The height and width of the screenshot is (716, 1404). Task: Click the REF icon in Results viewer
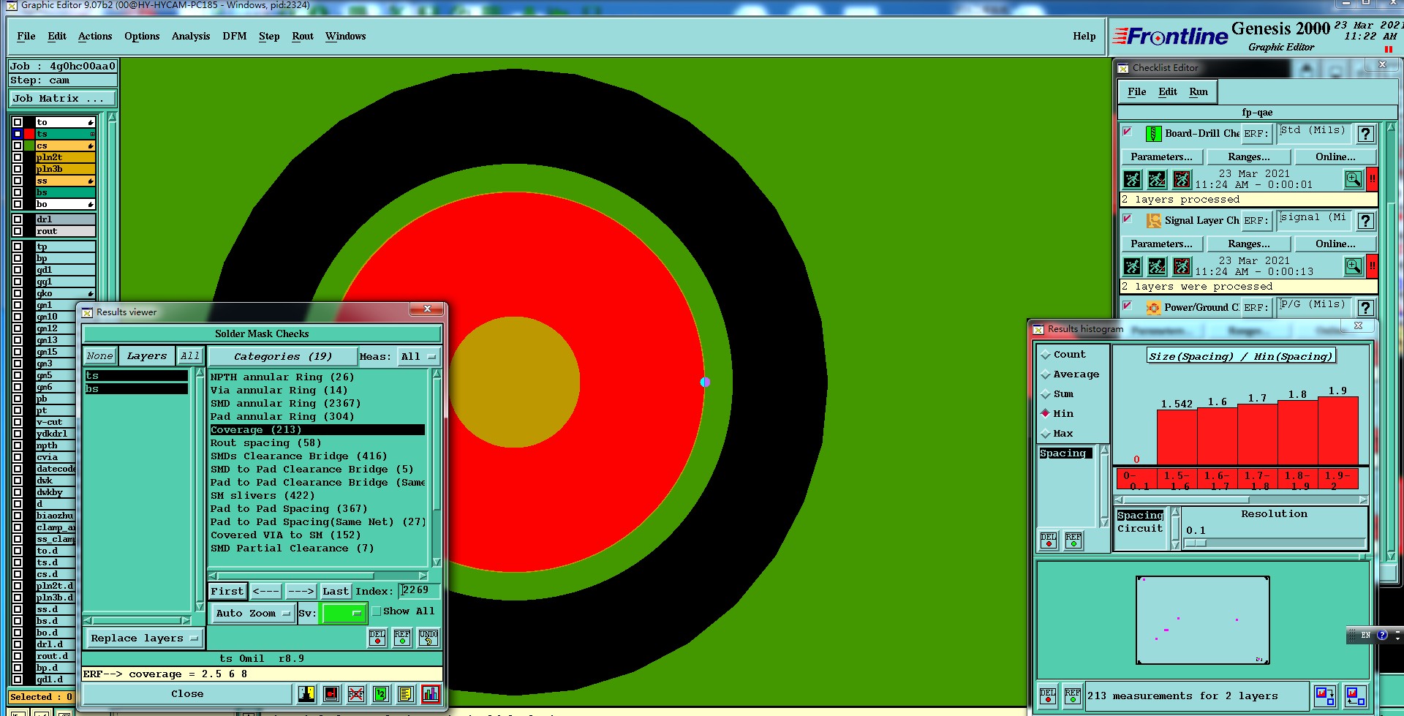coord(402,638)
